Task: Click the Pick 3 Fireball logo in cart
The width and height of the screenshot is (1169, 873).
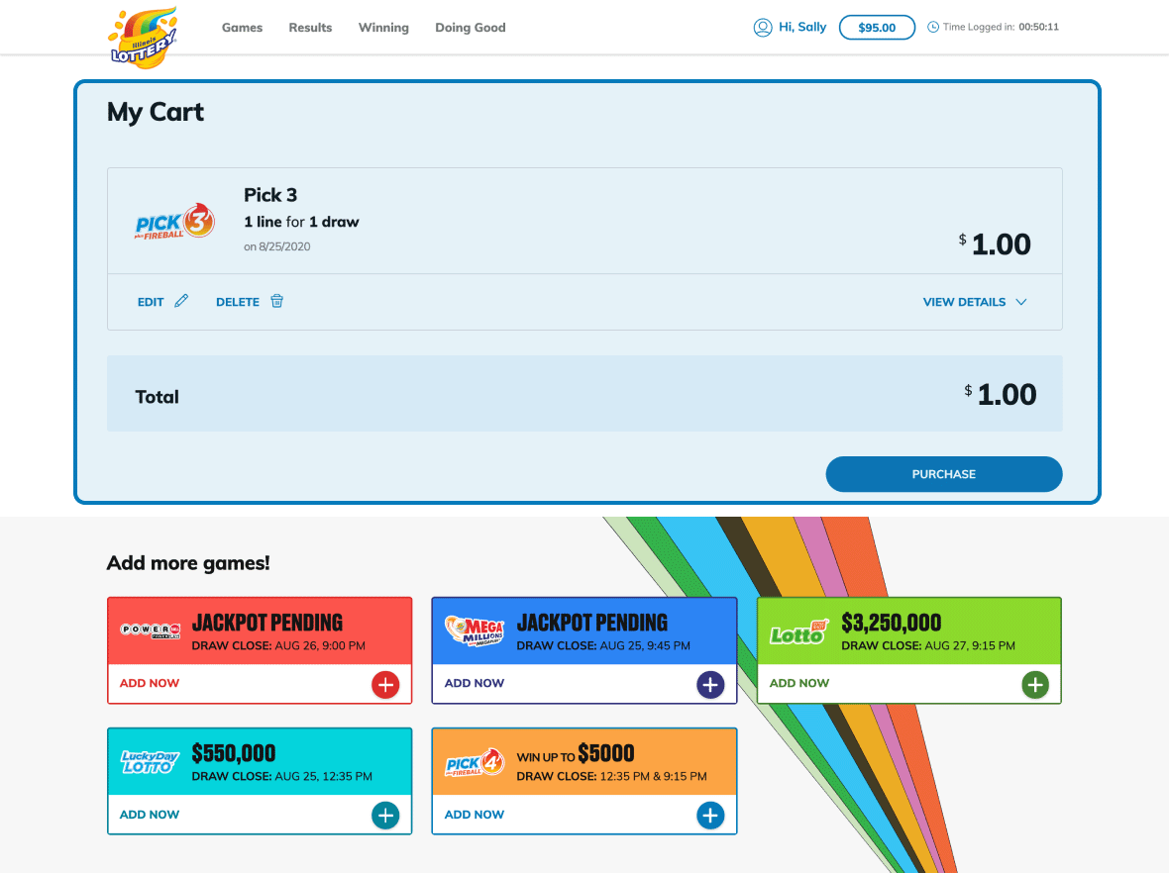Action: tap(174, 222)
